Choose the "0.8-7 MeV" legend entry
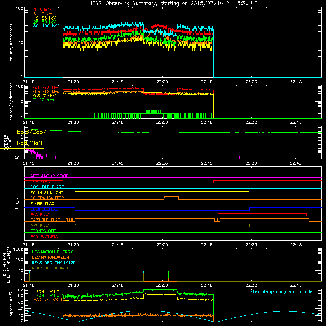 point(44,96)
